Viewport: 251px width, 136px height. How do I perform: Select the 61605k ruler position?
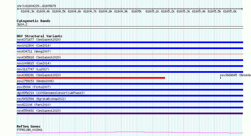pyautogui.click(x=136, y=11)
